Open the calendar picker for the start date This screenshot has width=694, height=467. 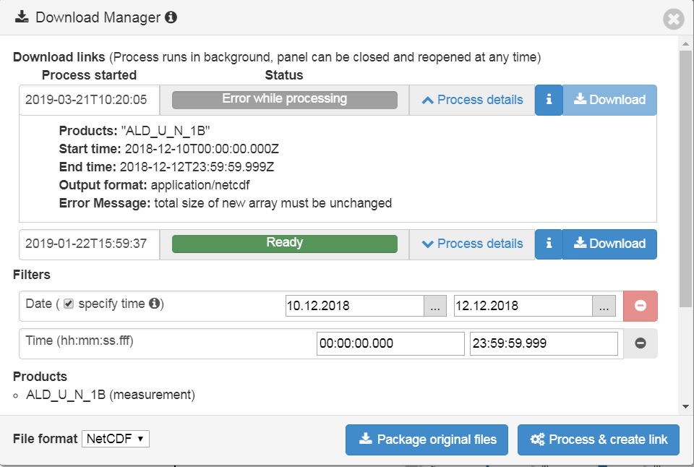[x=435, y=305]
